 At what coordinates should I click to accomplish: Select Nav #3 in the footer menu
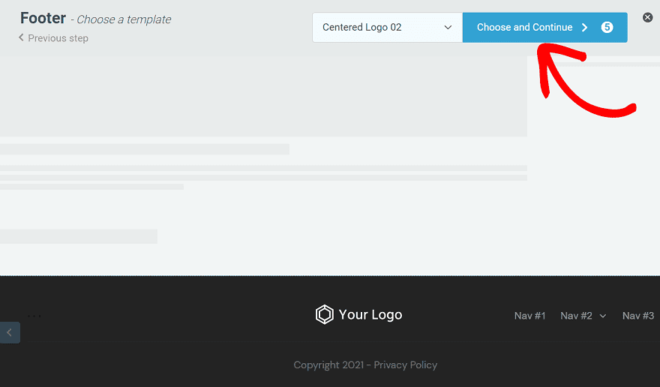(638, 316)
